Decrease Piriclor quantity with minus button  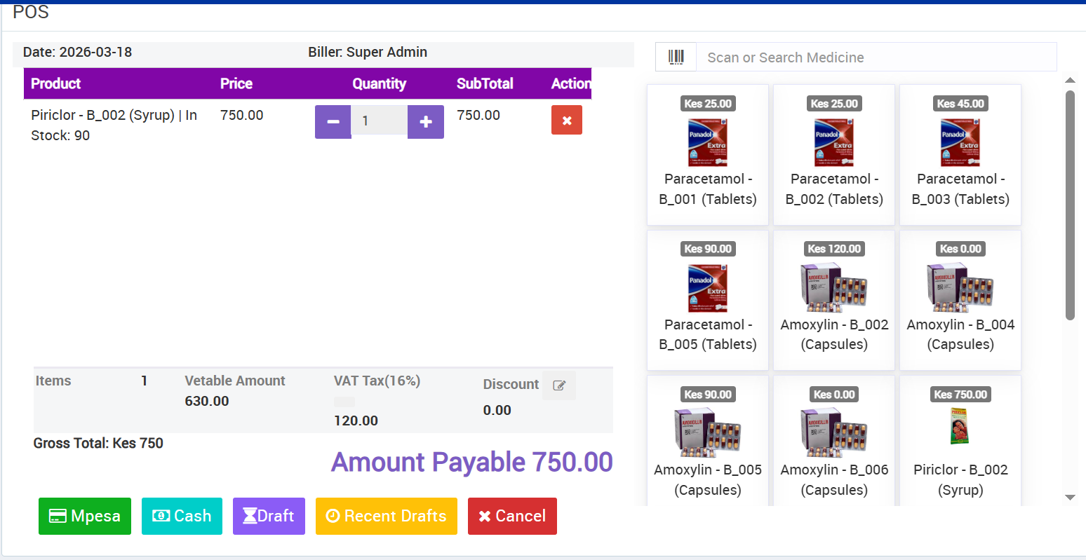333,122
